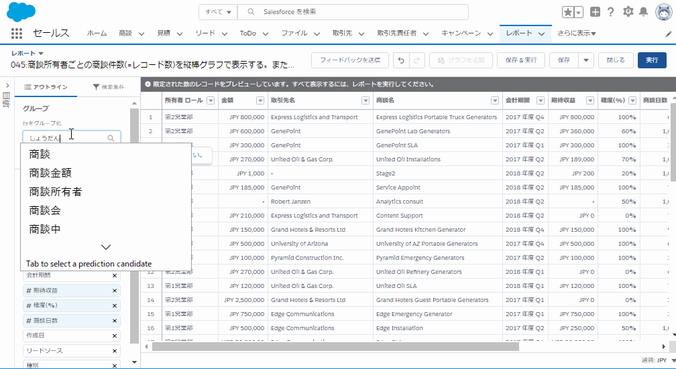Viewport: 676px width, 369px height.
Task: Open the Favorites star icon
Action: (568, 12)
